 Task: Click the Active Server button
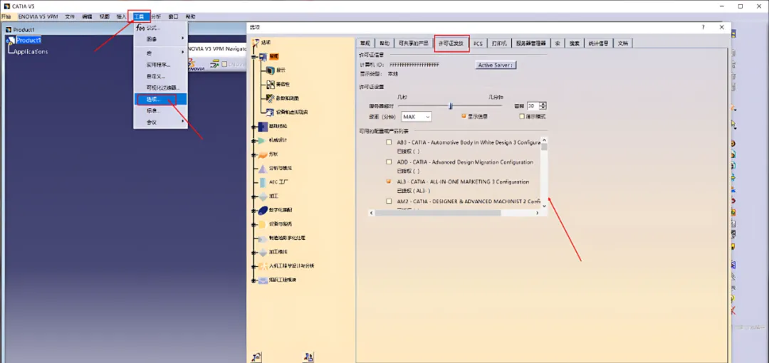pyautogui.click(x=496, y=65)
